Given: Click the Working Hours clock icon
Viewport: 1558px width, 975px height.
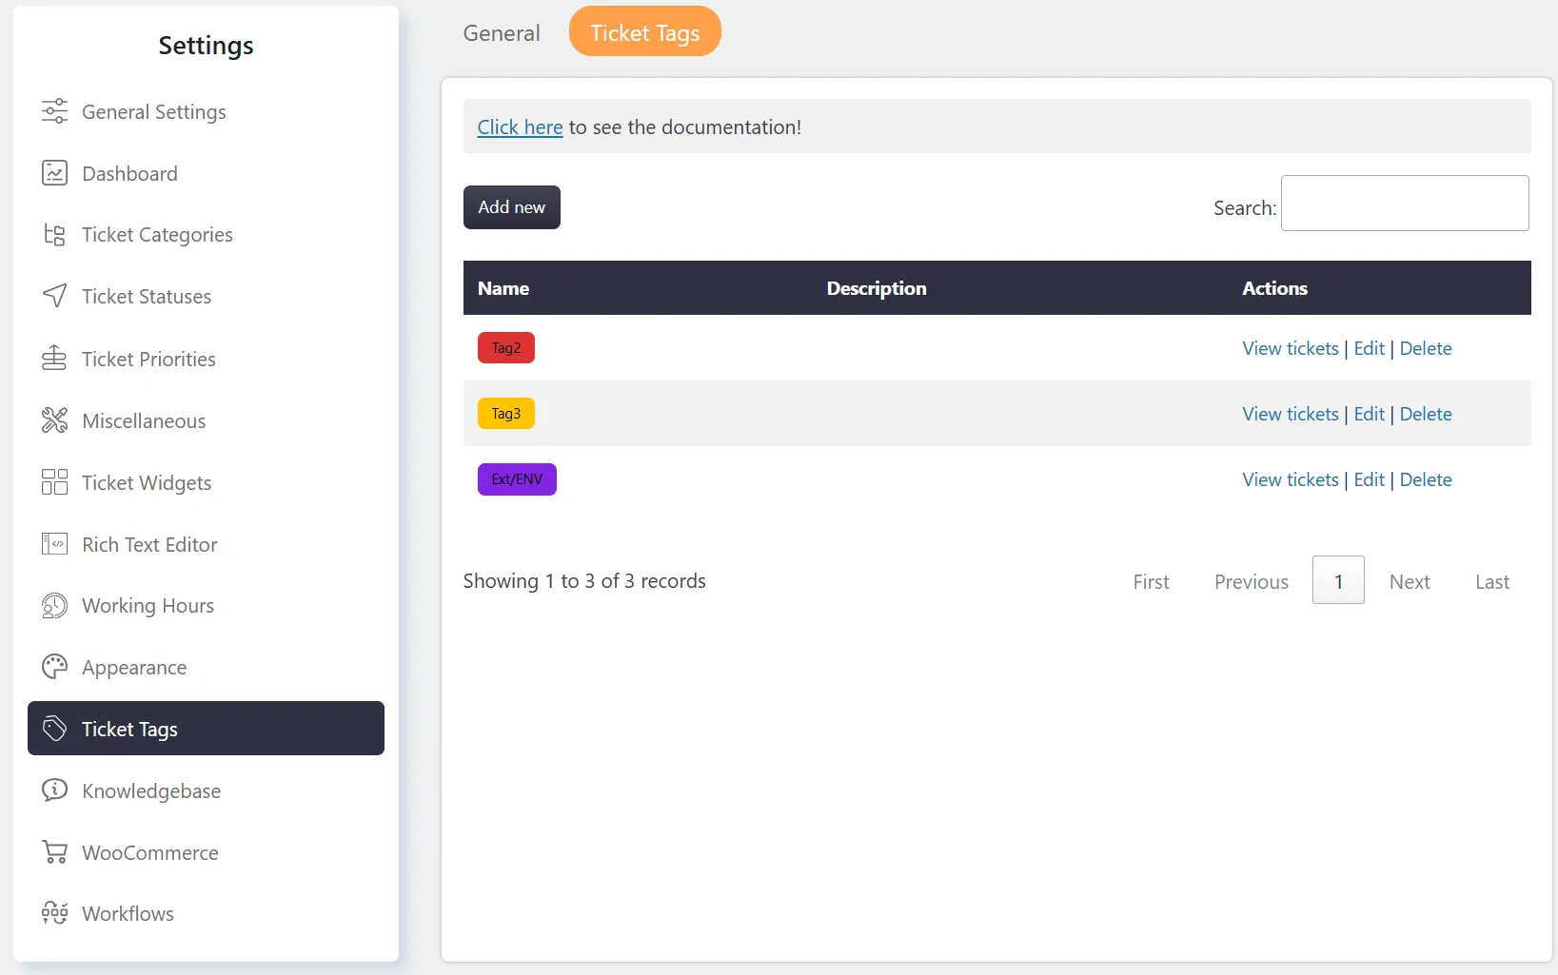Looking at the screenshot, I should [x=54, y=606].
